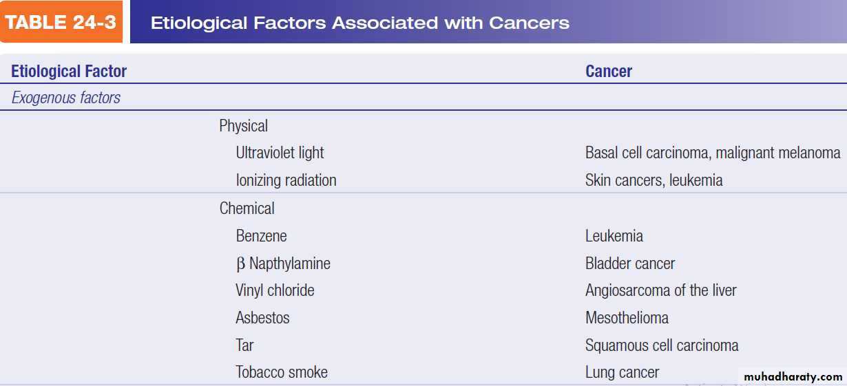Screen dimensions: 847x386
Task: Click the 'Exogenous factors' section heading
Action: point(66,98)
